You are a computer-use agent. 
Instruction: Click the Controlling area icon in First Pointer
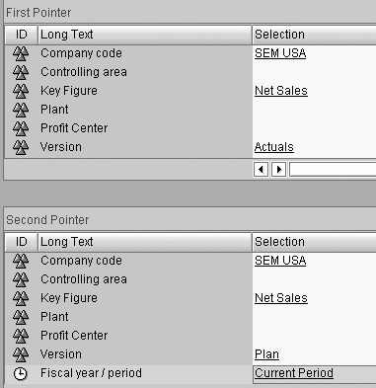tap(21, 72)
